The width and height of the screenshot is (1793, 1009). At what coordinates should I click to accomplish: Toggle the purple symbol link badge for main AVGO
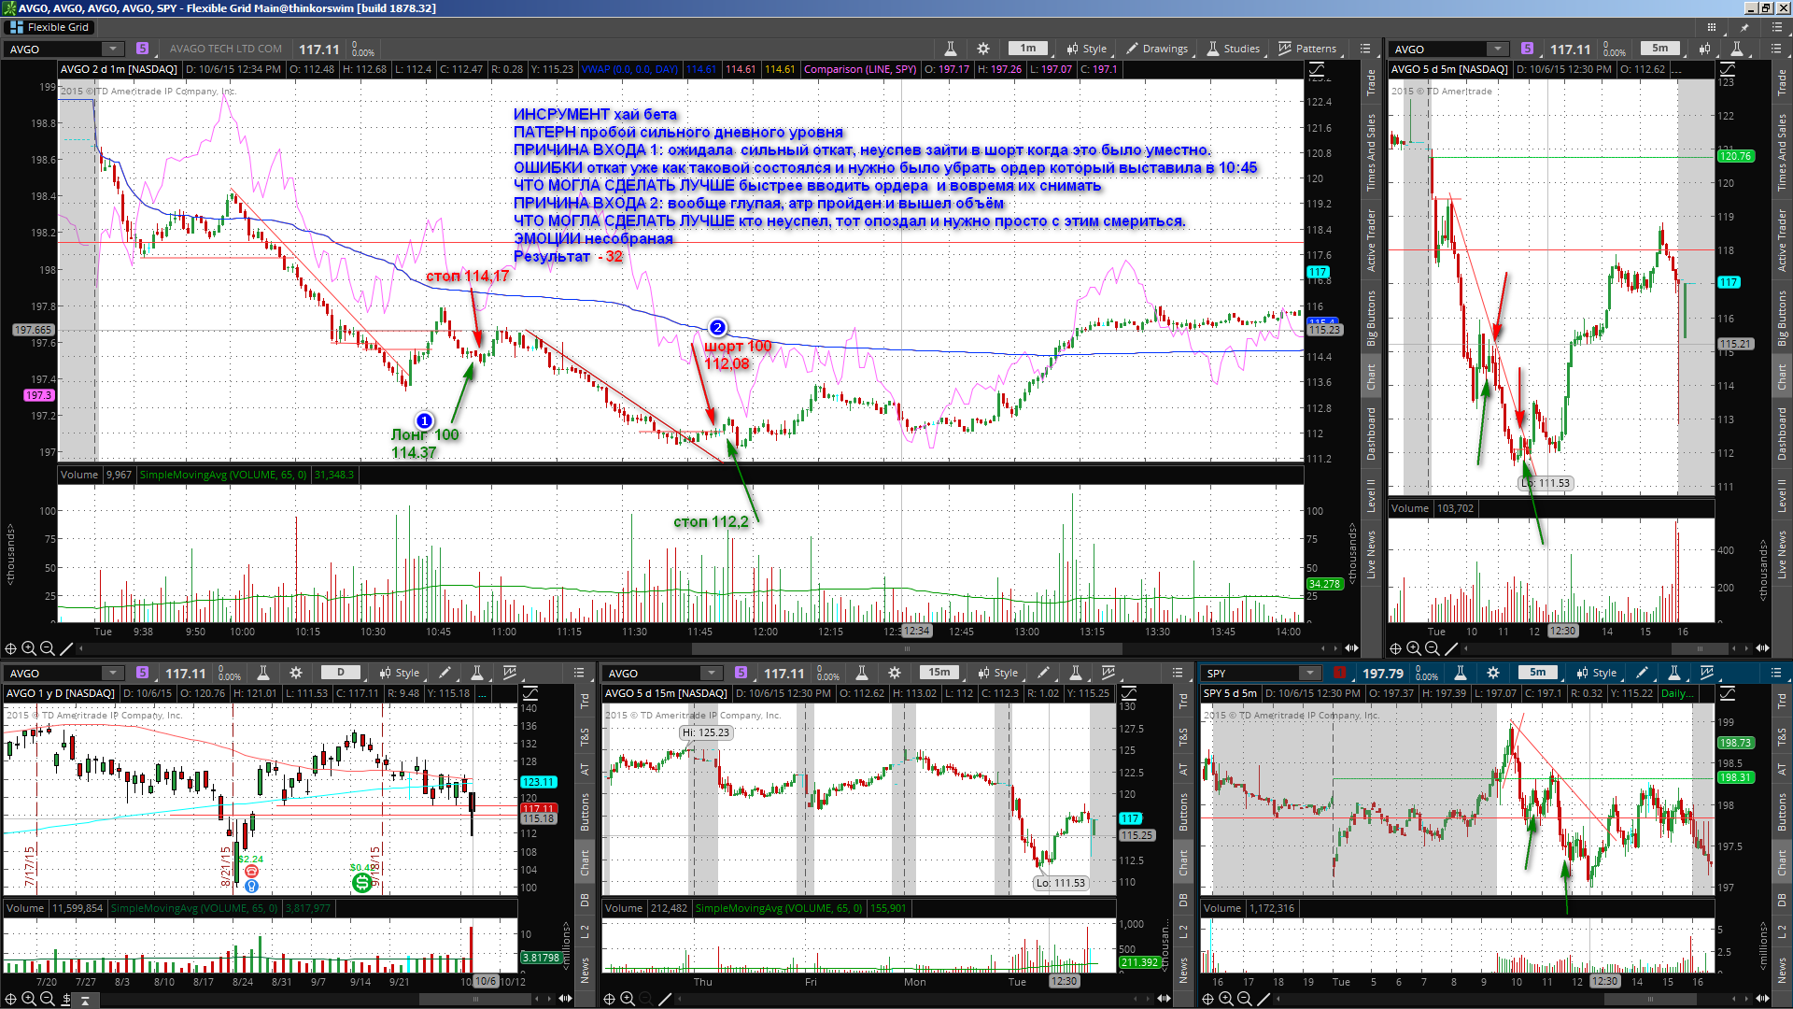(142, 49)
